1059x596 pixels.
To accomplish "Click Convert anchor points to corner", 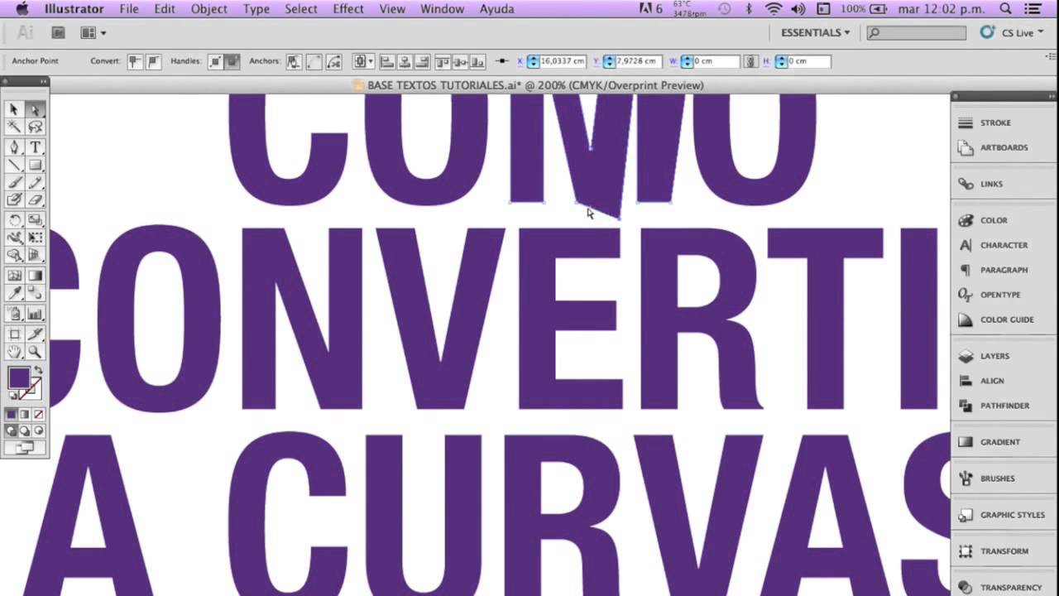I will pyautogui.click(x=134, y=61).
